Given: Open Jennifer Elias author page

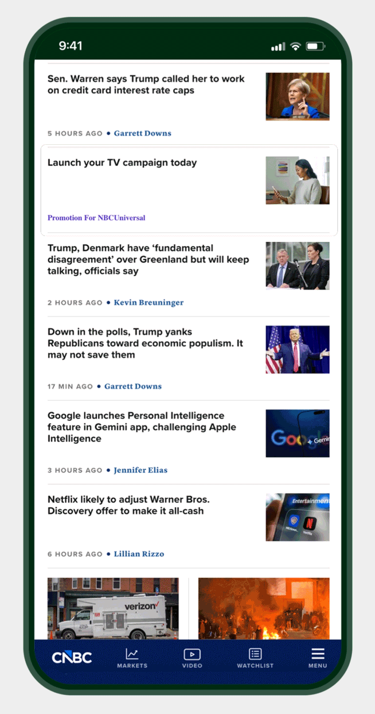Looking at the screenshot, I should click(140, 470).
